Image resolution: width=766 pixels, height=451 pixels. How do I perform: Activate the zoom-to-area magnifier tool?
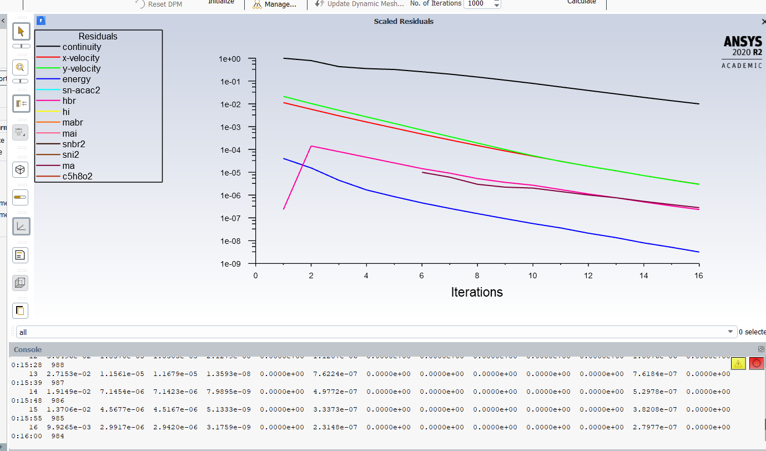point(21,68)
